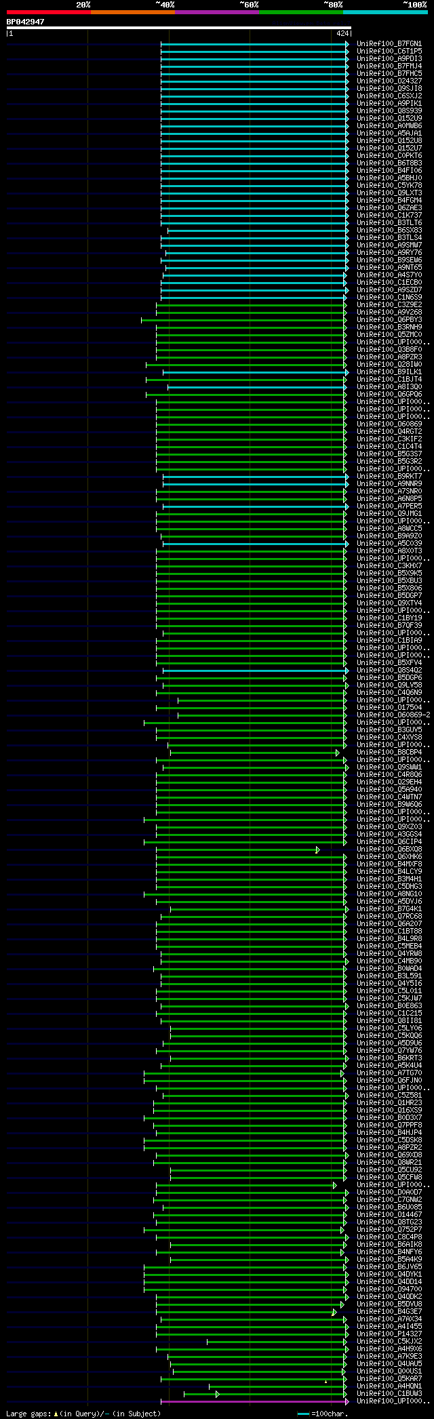Select the UniRef100_B9ILK1 label
434x1419 pixels.
pos(389,372)
